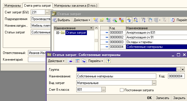Open filter history dropdown arrow

160,20
